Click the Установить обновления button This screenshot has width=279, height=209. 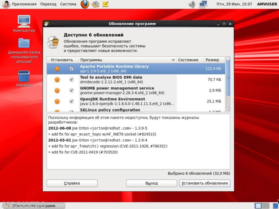205,183
